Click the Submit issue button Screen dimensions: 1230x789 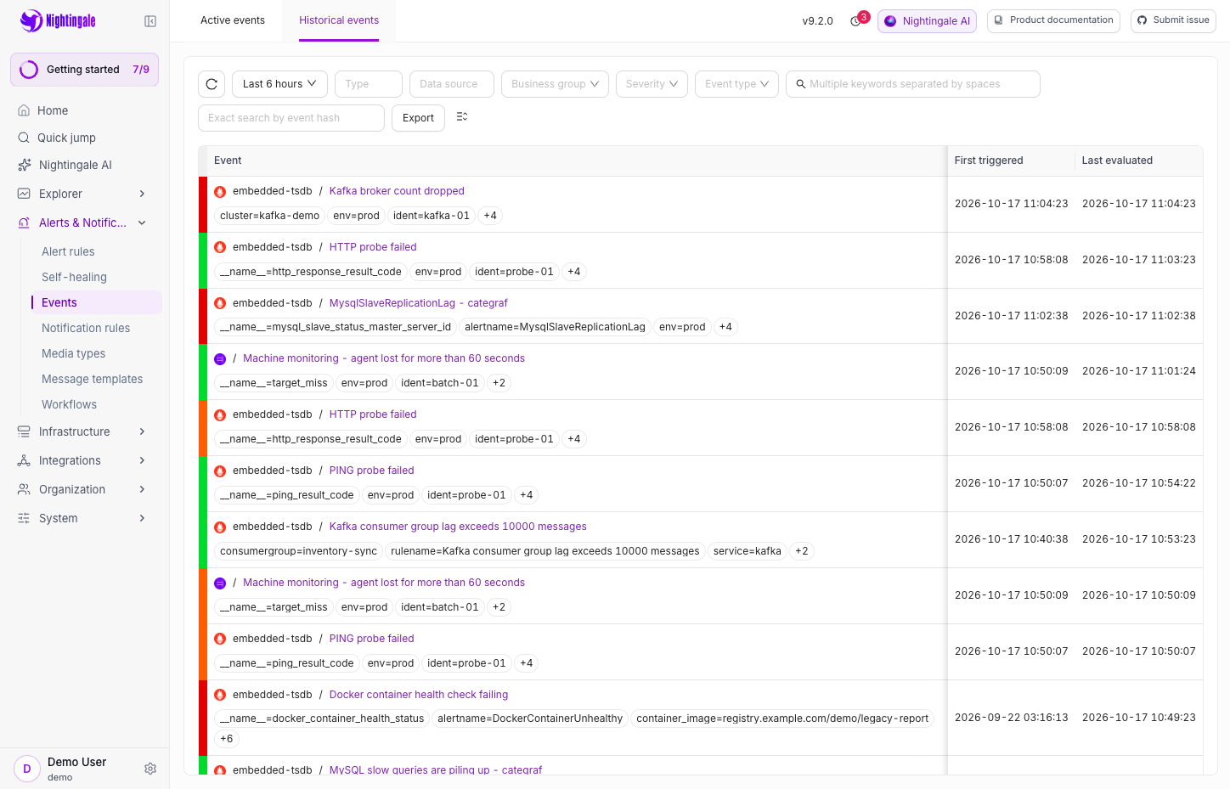coord(1173,21)
